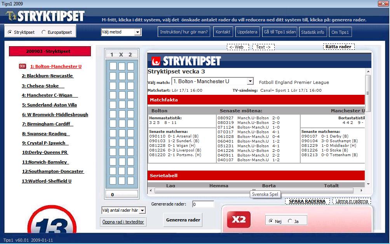The width and height of the screenshot is (390, 244).
Task: Tick the 2 box in the last coupon row
Action: pos(131,181)
